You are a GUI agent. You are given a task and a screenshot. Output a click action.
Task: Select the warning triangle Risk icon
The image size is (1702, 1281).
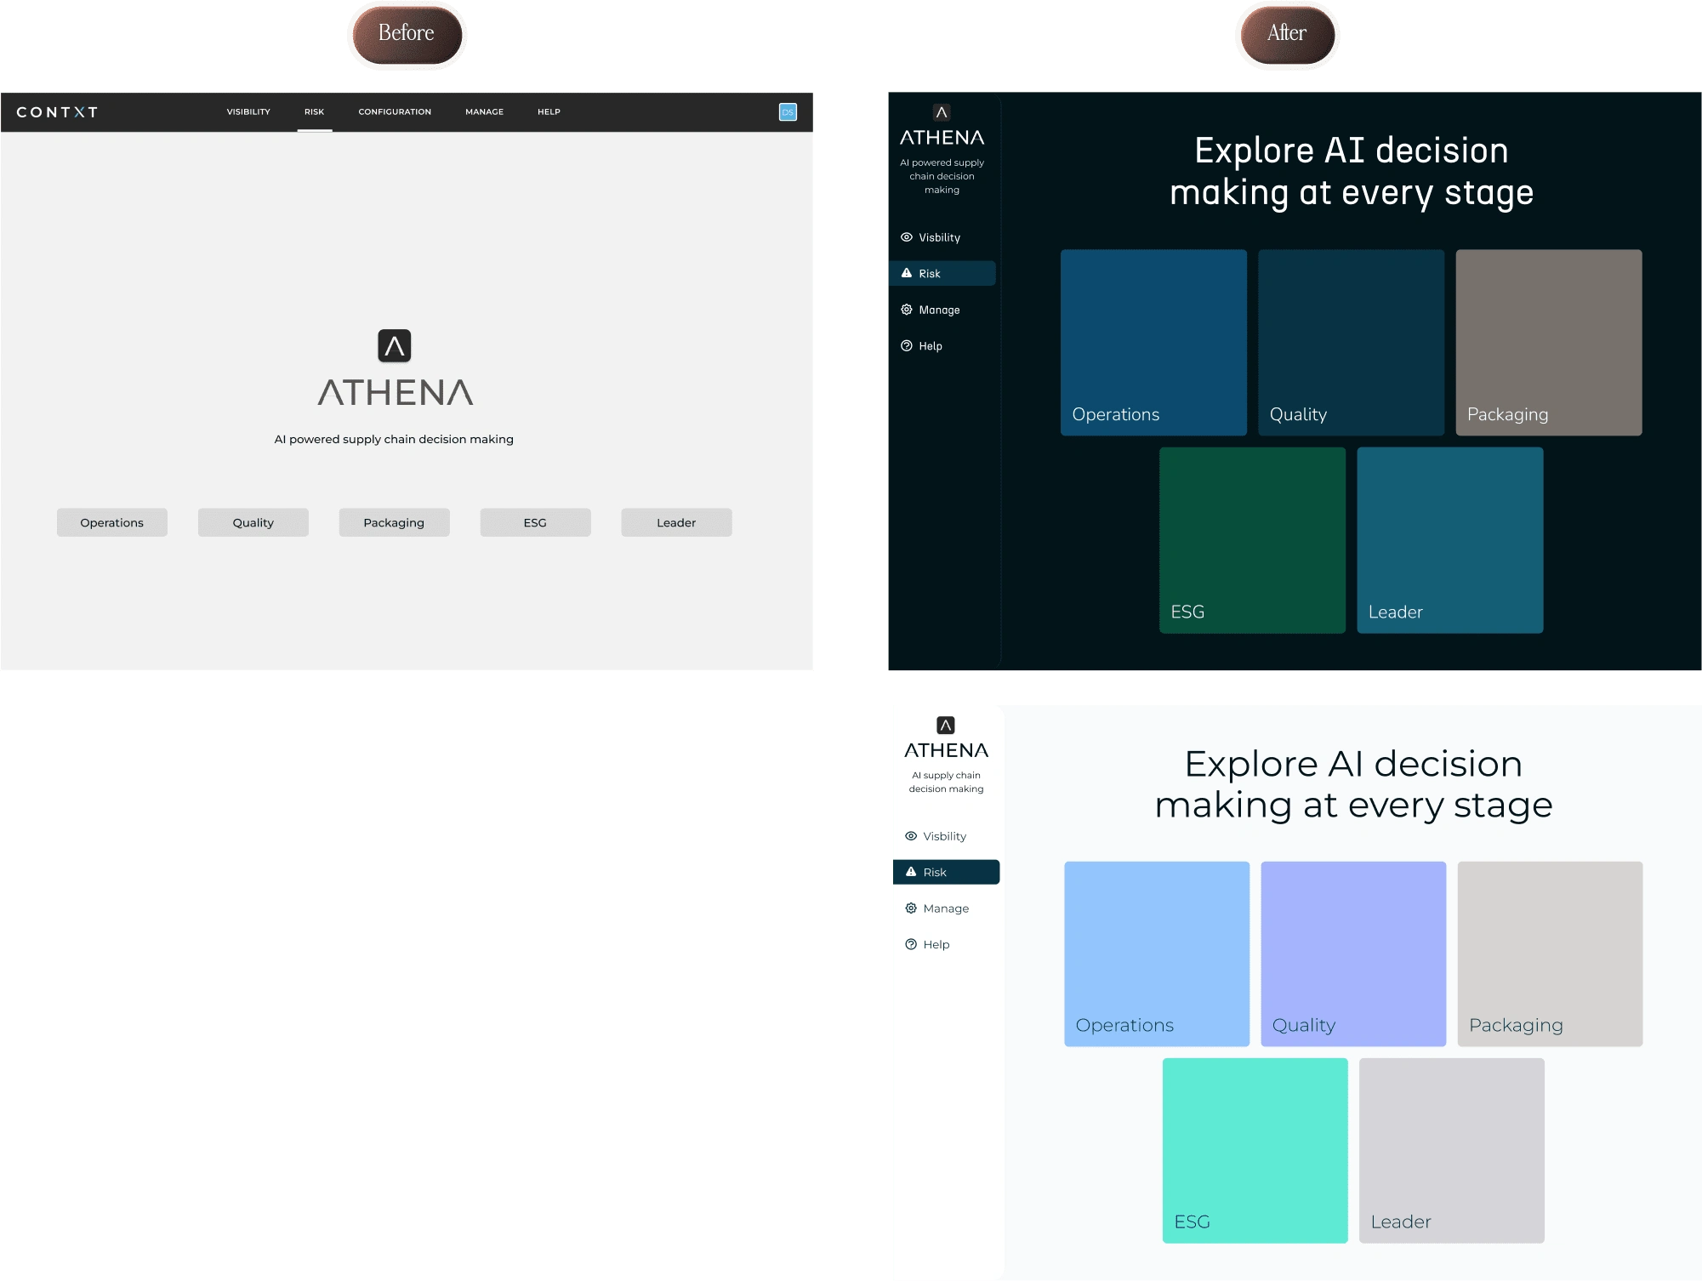(914, 272)
